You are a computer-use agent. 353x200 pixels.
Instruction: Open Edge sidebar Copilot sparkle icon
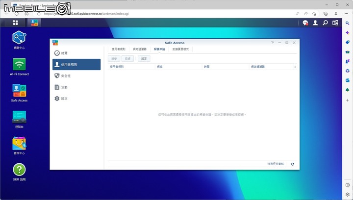coord(348,33)
